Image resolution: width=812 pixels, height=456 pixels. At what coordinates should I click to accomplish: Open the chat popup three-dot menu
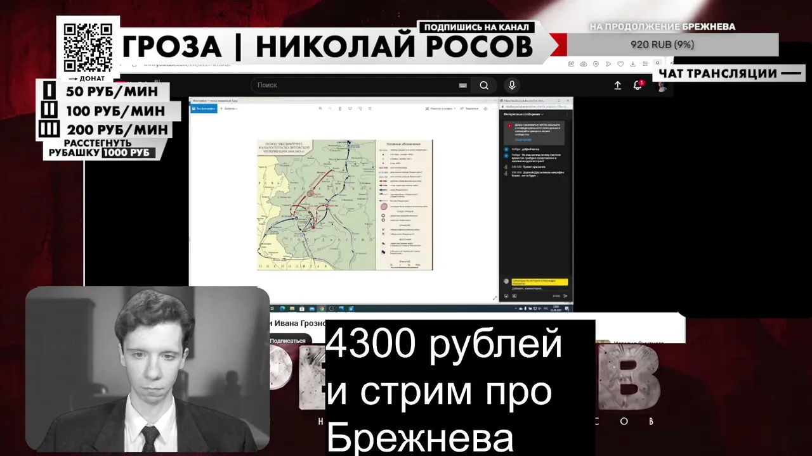(x=566, y=114)
